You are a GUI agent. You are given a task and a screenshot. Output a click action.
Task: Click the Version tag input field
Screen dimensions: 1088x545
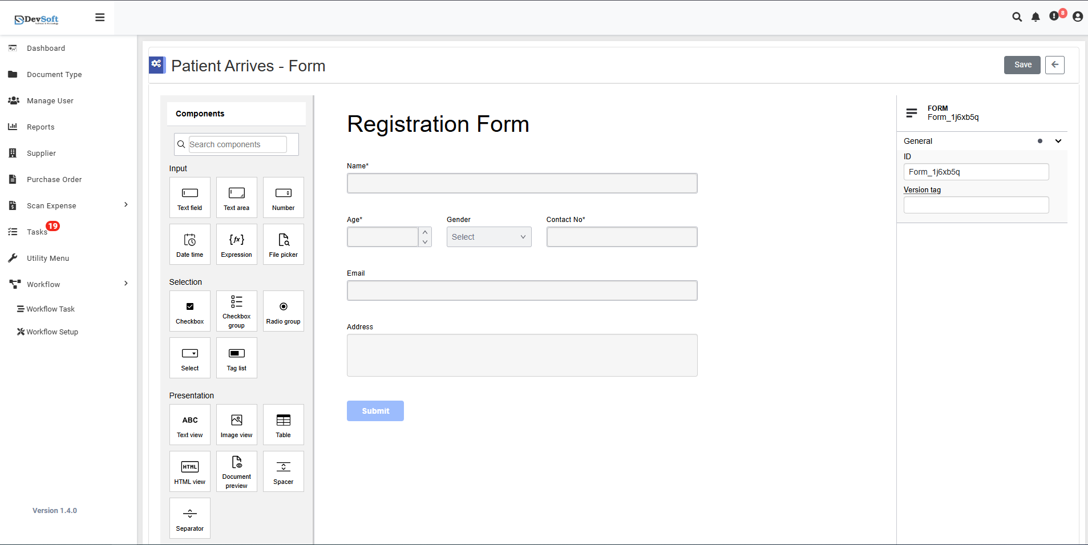click(x=975, y=205)
